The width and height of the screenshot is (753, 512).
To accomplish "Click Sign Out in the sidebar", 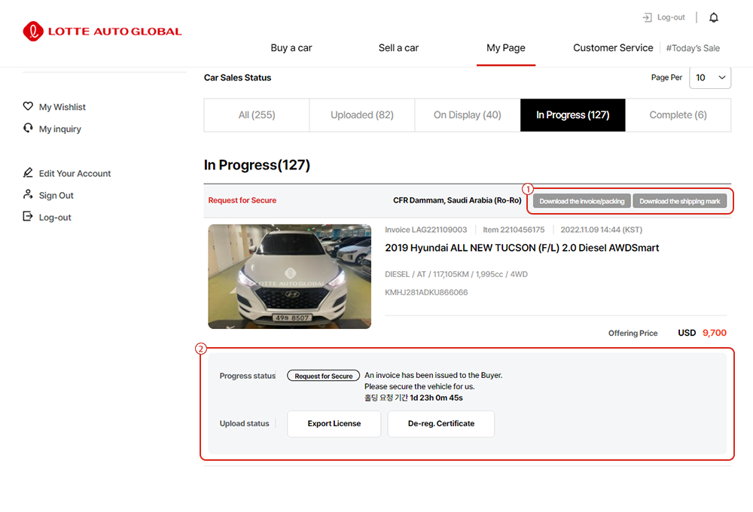I will 56,196.
